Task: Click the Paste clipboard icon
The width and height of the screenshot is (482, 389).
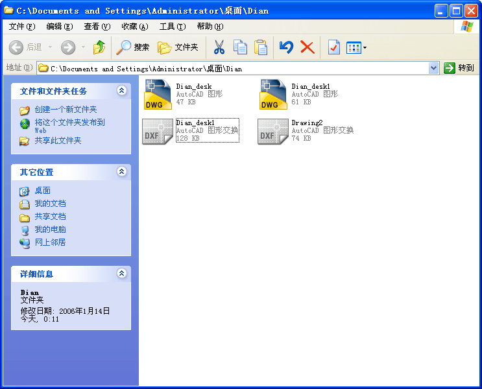Action: [261, 47]
